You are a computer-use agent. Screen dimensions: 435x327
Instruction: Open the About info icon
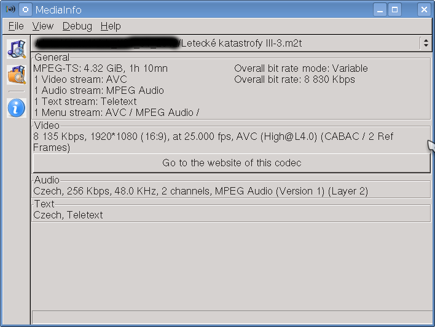(x=16, y=107)
